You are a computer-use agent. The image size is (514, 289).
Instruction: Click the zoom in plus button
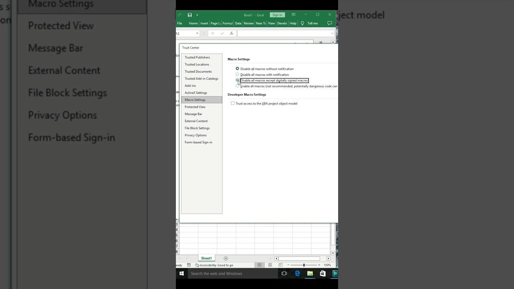[x=319, y=265]
